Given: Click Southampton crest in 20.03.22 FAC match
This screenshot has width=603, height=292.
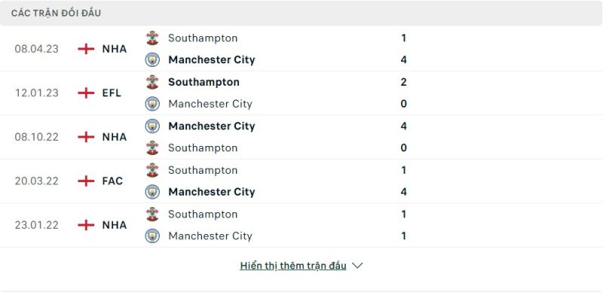Looking at the screenshot, I should 152,170.
